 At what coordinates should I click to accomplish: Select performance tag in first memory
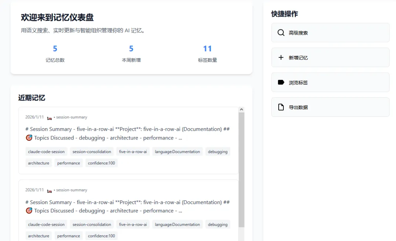coord(69,163)
